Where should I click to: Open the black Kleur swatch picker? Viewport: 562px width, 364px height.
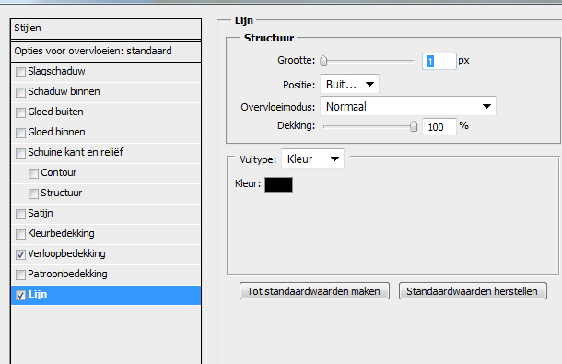[278, 184]
